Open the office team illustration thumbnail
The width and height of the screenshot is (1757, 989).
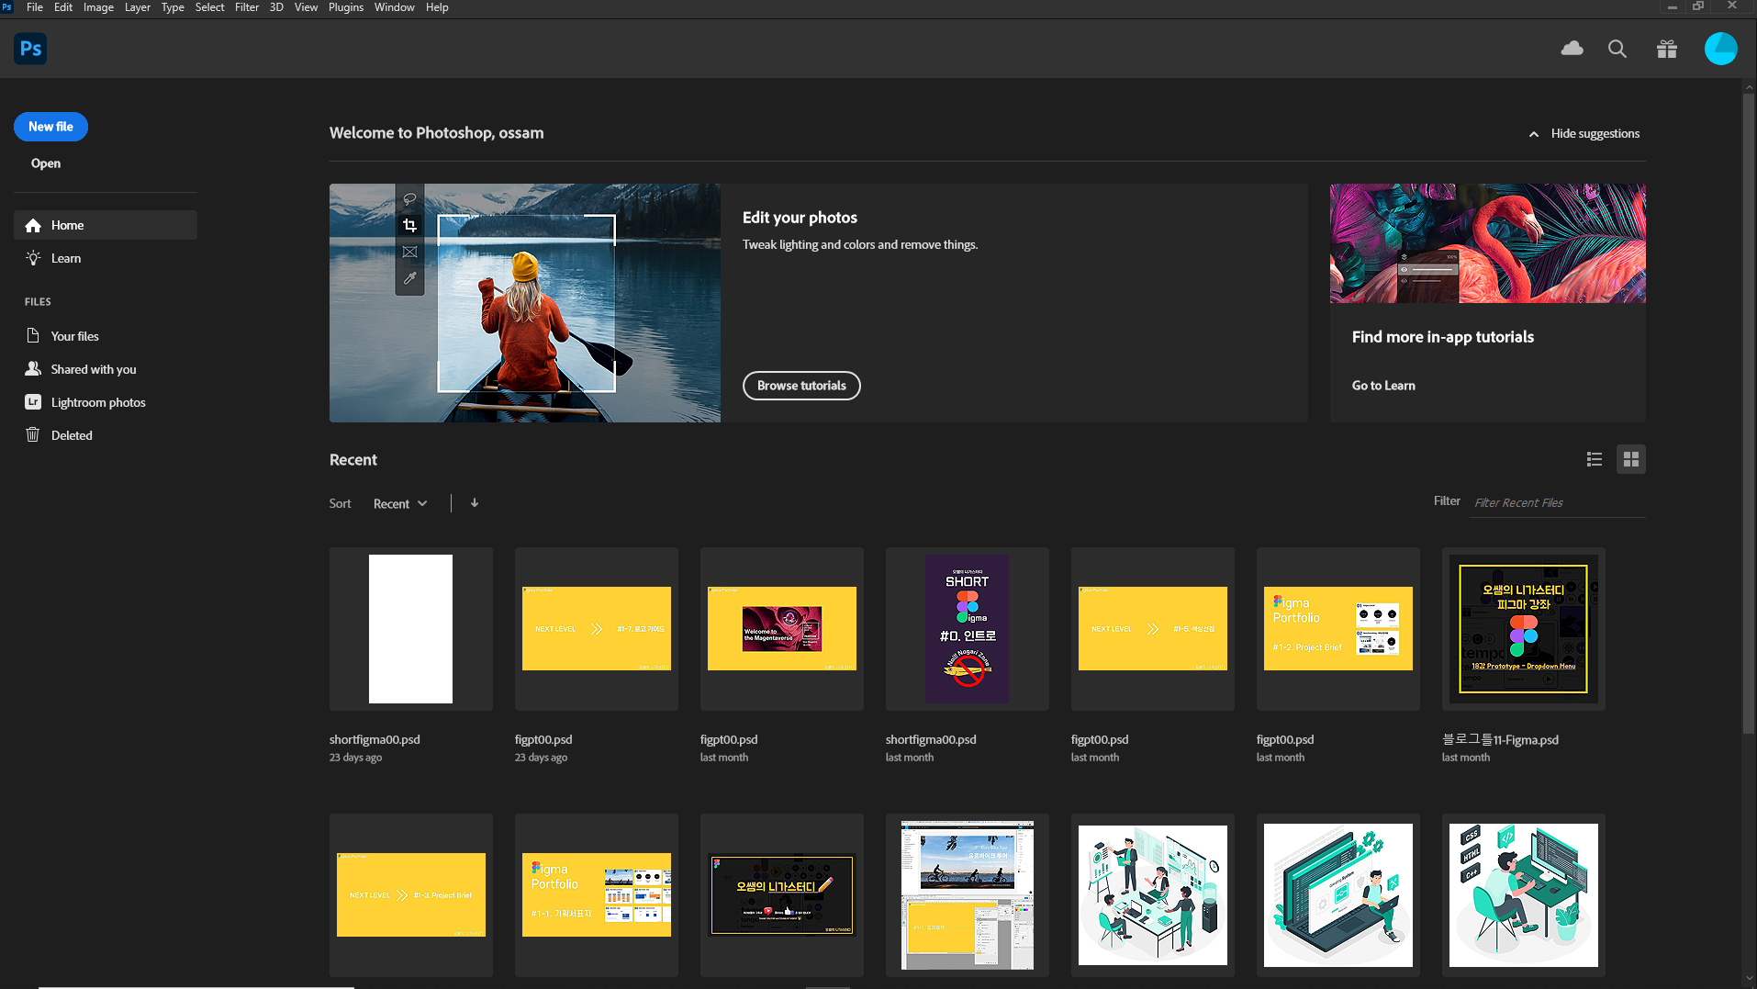[1152, 895]
